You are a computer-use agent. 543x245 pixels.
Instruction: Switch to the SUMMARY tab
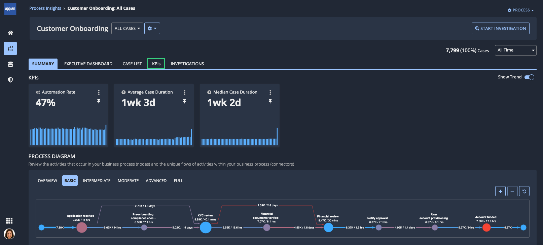click(x=43, y=64)
